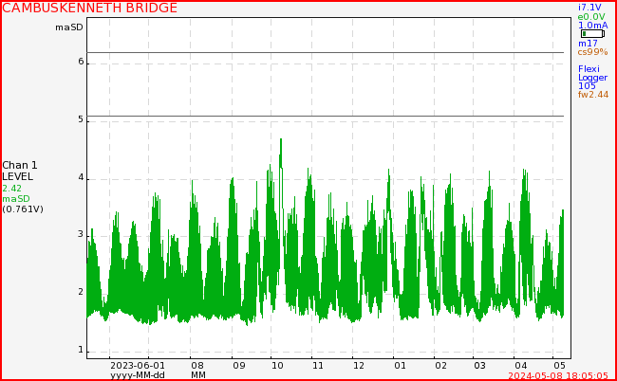The height and width of the screenshot is (381, 617).
Task: Click the MM format label under 08
Action: (x=198, y=375)
